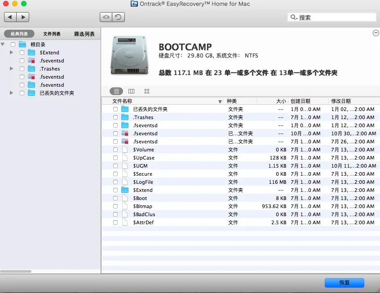The width and height of the screenshot is (380, 293).
Task: Switch to column view mode icon
Action: point(131,91)
